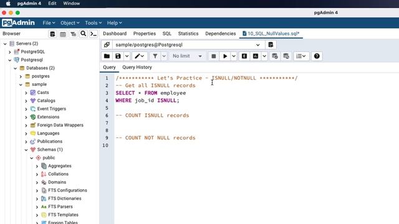Viewport: 399px width, 224px height.
Task: Open the No limit rows dropdown
Action: click(x=187, y=56)
